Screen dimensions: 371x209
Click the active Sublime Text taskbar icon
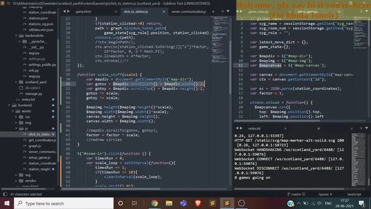(x=227, y=203)
